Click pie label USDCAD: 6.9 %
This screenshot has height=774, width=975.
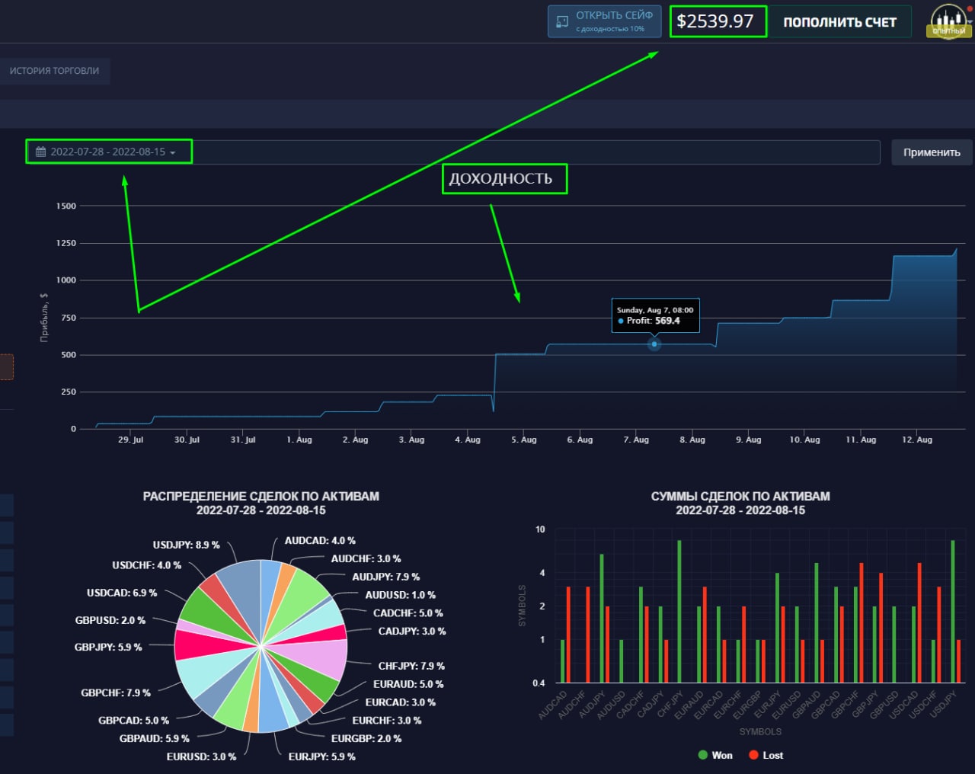tap(122, 593)
